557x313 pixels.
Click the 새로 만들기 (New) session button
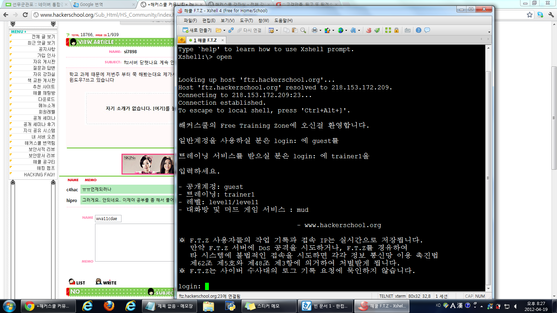click(x=197, y=30)
